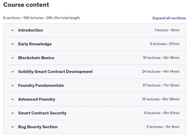Select the Blockchain Basics section title
This screenshot has height=135, width=188.
(x=36, y=58)
